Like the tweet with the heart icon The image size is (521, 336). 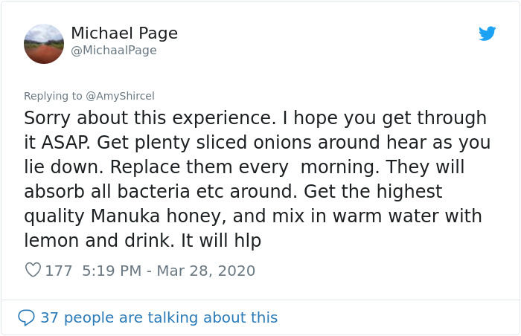[x=33, y=271]
